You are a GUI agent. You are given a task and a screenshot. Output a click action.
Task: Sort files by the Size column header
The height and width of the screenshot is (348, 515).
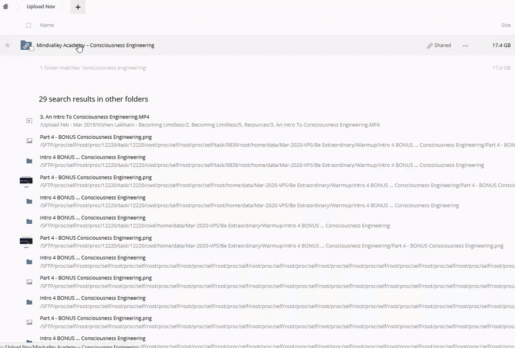506,25
